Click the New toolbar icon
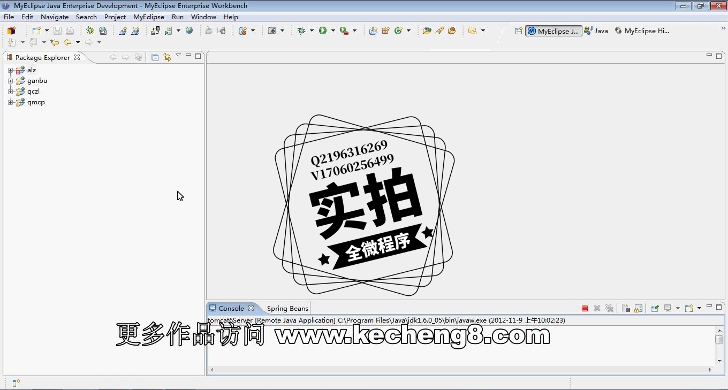 [x=36, y=30]
